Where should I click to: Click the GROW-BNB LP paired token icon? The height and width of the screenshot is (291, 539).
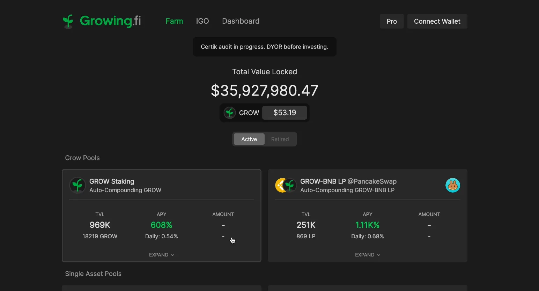point(286,185)
